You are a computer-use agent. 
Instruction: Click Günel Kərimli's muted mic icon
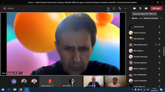[159, 27]
